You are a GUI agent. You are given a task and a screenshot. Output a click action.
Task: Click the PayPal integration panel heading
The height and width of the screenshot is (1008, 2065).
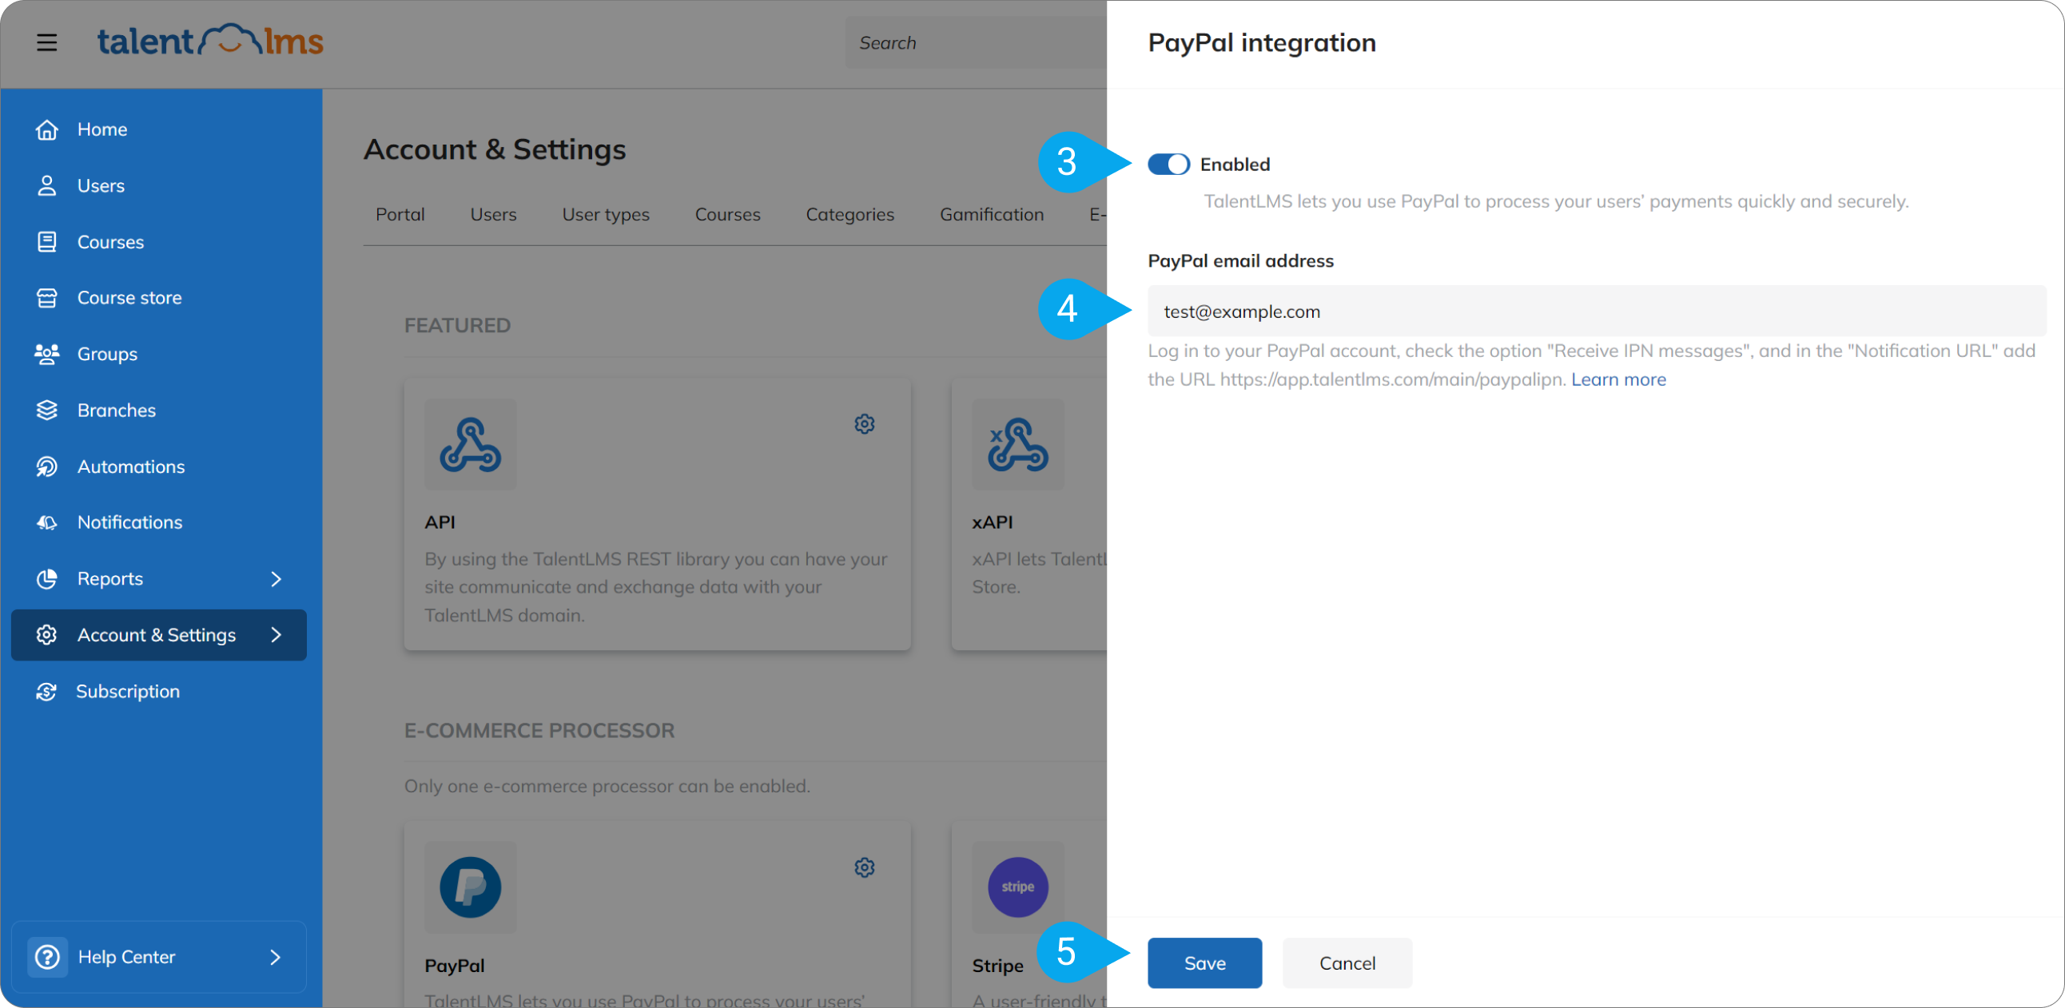pos(1261,42)
